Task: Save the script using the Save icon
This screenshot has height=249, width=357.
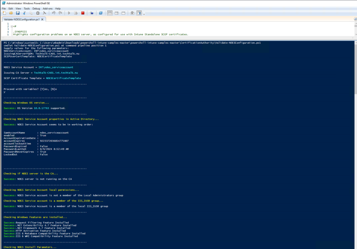Action: [17, 13]
